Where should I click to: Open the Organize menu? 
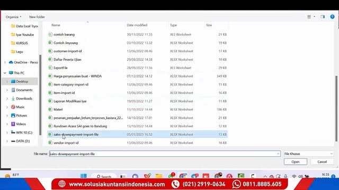tap(13, 17)
